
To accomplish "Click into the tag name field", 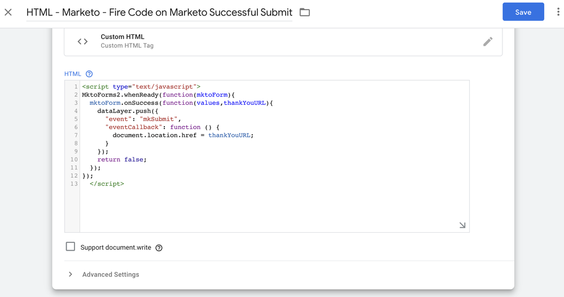I will (159, 12).
